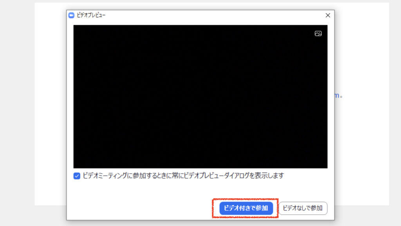This screenshot has width=401, height=226.
Task: Click the Zoom logo in title bar
Action: 71,15
